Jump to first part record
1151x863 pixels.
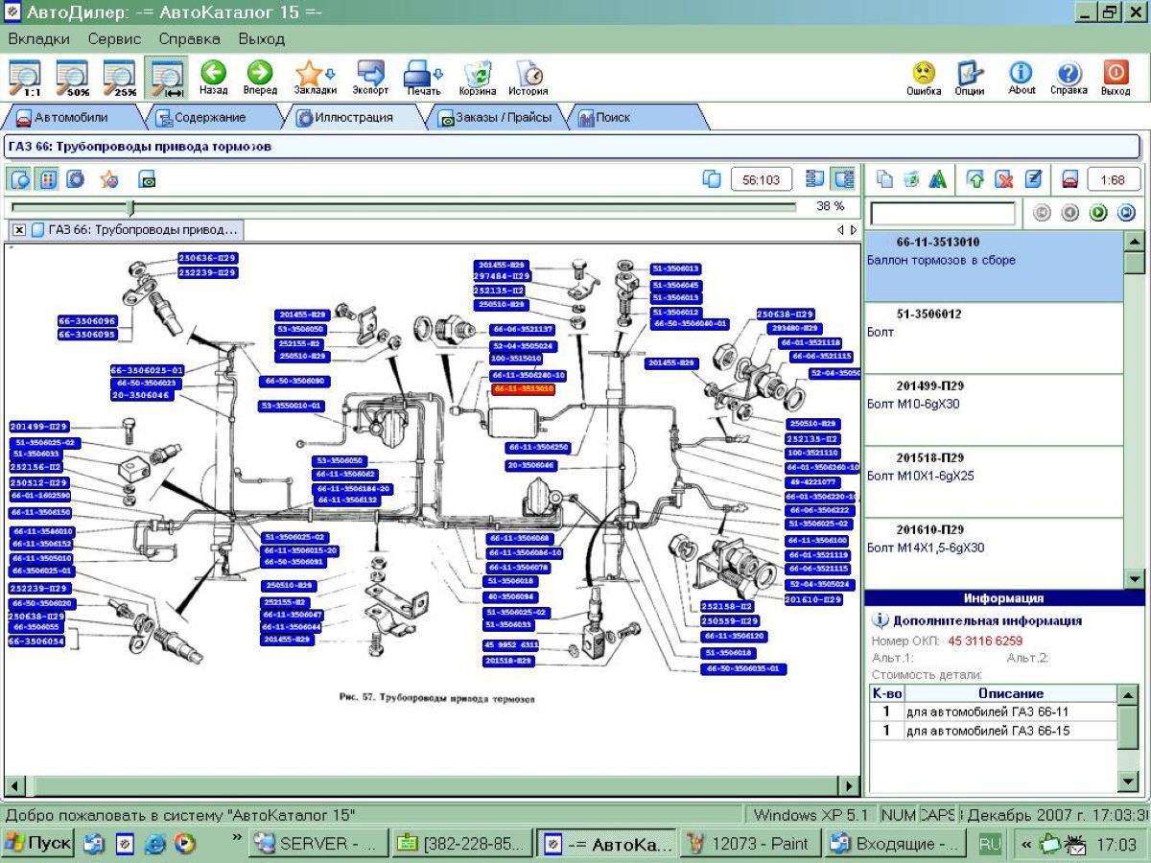pos(1043,213)
